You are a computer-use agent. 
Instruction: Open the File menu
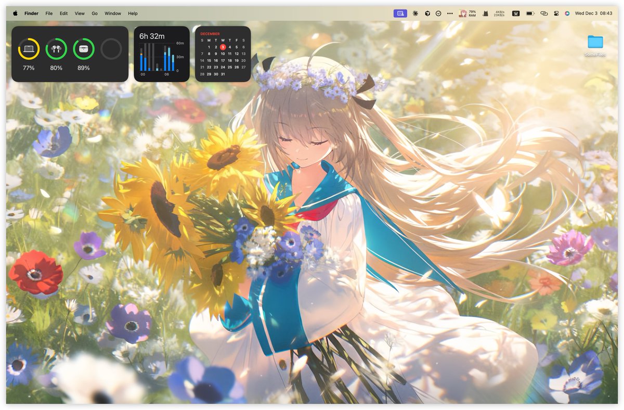click(x=49, y=14)
